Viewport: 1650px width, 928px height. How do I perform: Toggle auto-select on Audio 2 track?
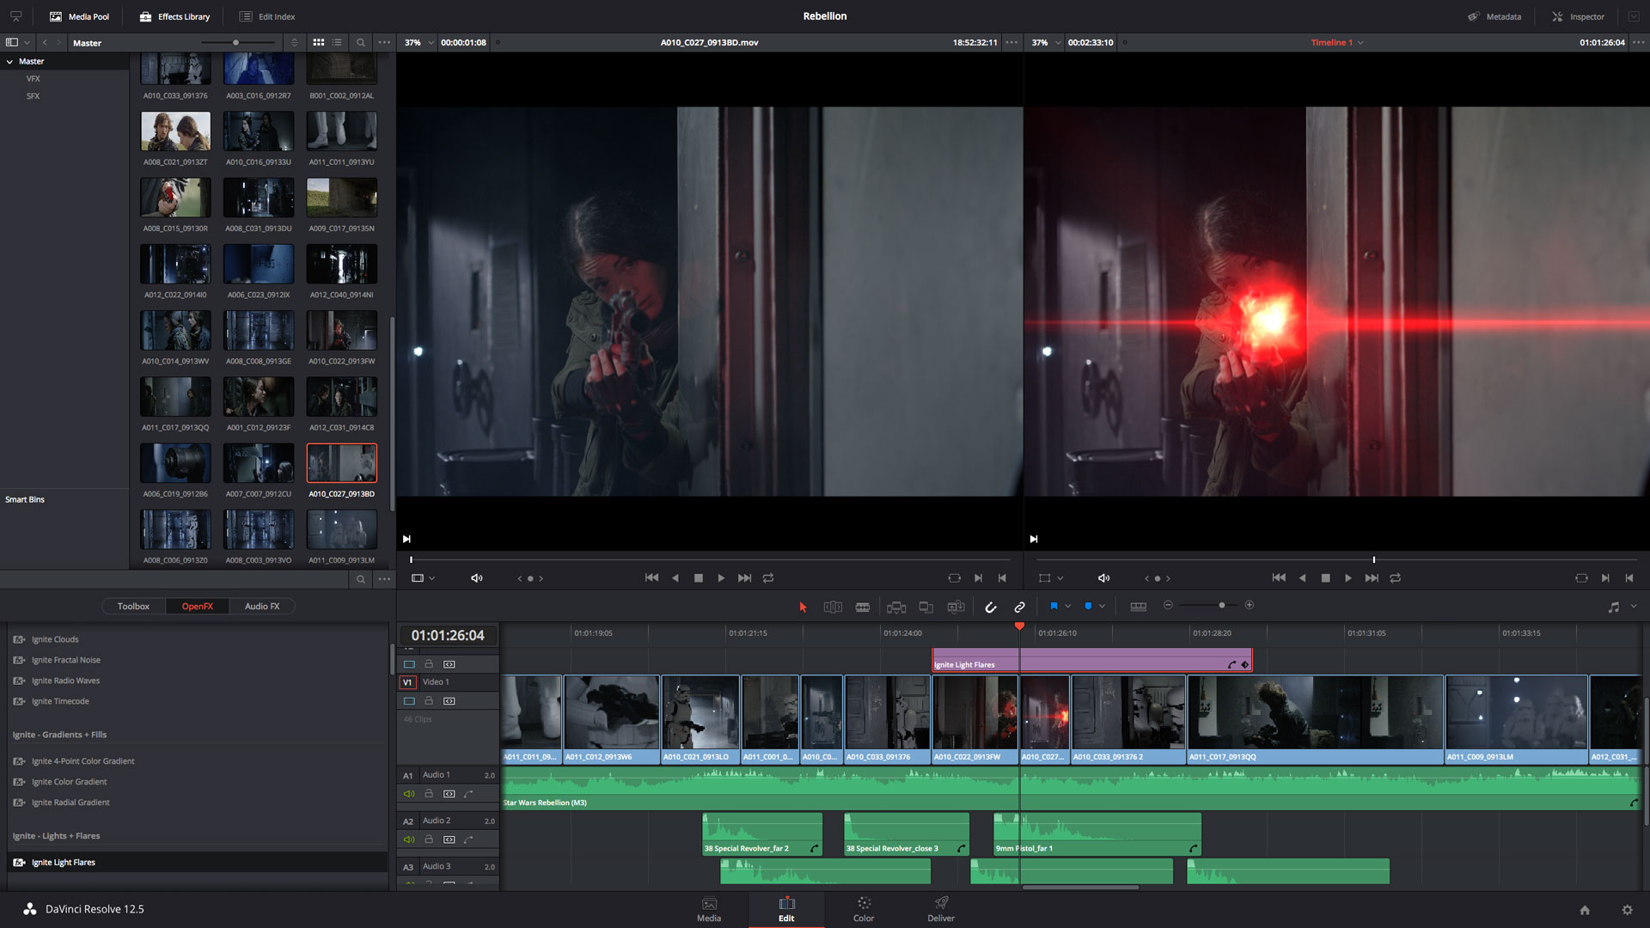tap(449, 839)
